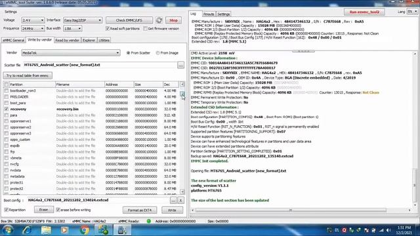Click log horizontal scroll left arrow
This screenshot has width=420, height=236.
click(x=192, y=210)
